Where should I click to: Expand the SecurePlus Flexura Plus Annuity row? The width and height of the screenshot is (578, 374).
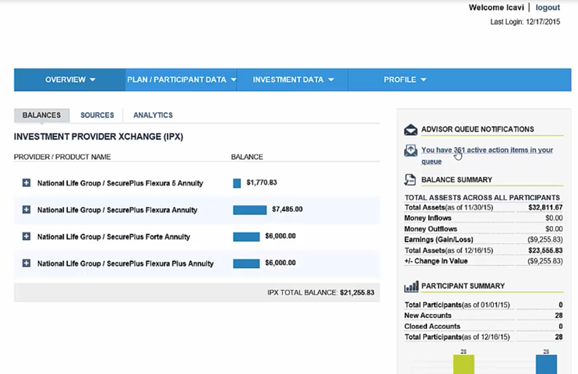pos(26,263)
